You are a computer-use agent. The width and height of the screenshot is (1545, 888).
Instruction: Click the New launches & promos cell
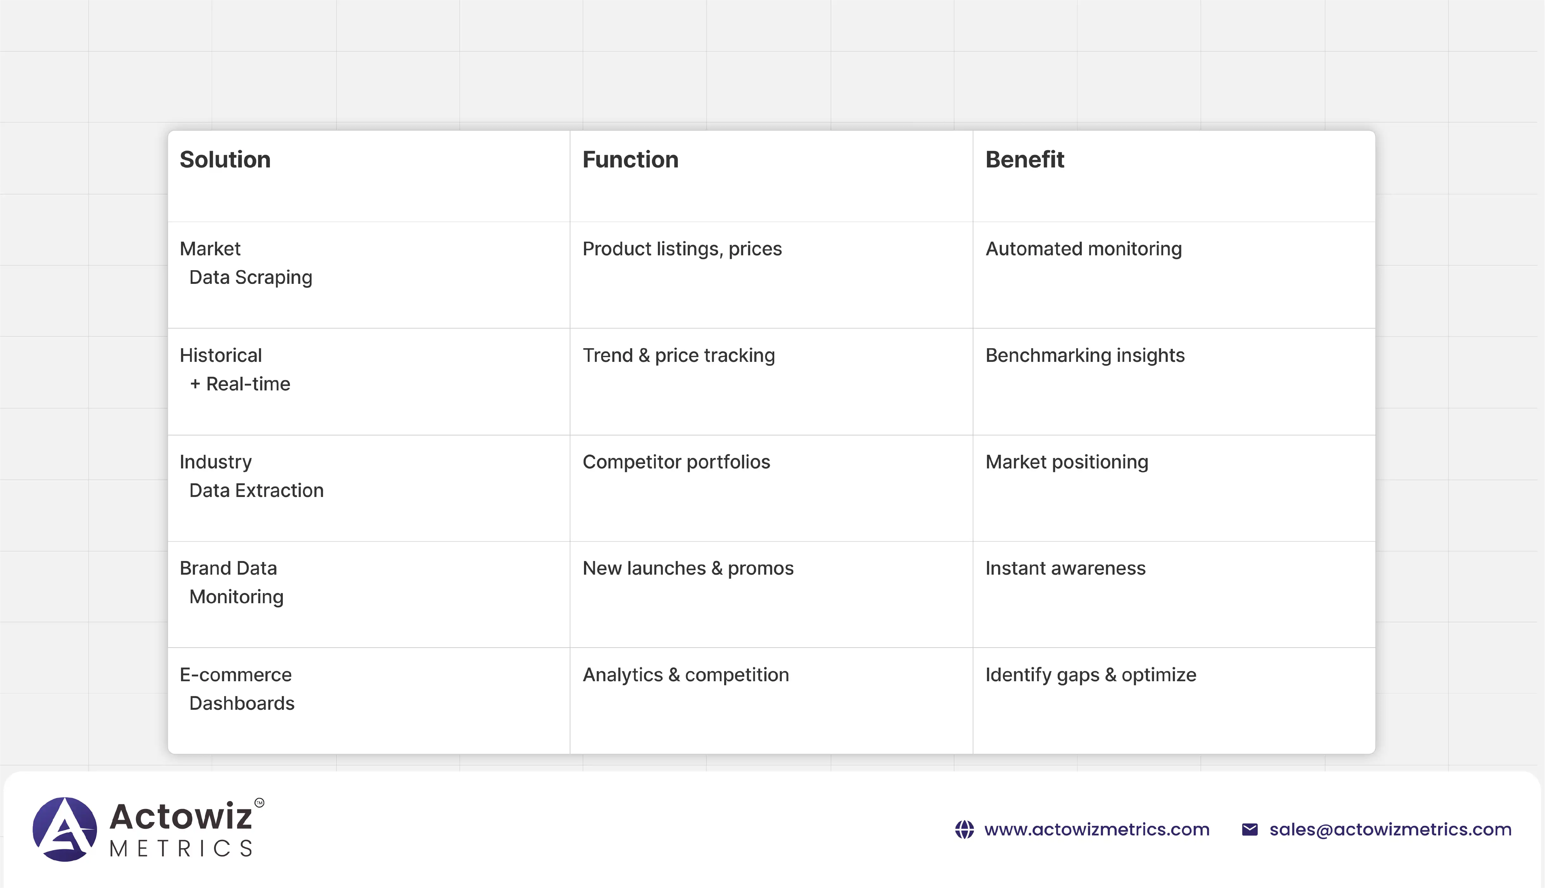(x=688, y=568)
